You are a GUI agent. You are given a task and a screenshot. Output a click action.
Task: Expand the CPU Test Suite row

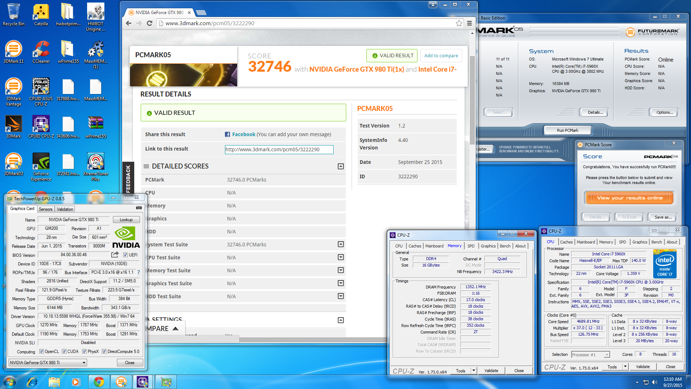tap(340, 258)
